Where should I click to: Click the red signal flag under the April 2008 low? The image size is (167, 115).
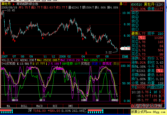pos(83,39)
